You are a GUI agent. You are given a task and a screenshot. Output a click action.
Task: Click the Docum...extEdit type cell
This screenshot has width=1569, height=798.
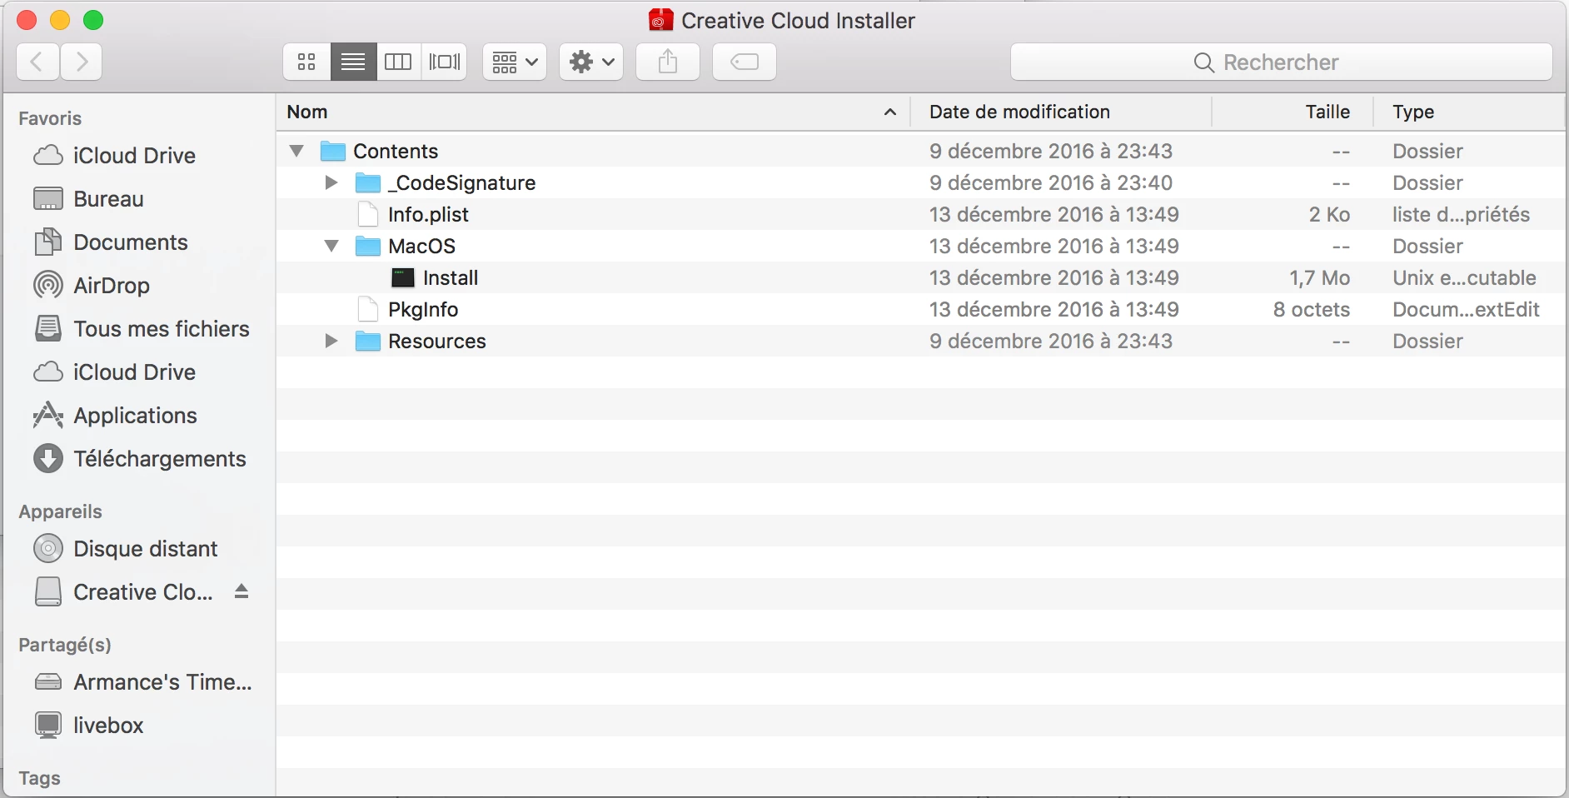click(1466, 309)
